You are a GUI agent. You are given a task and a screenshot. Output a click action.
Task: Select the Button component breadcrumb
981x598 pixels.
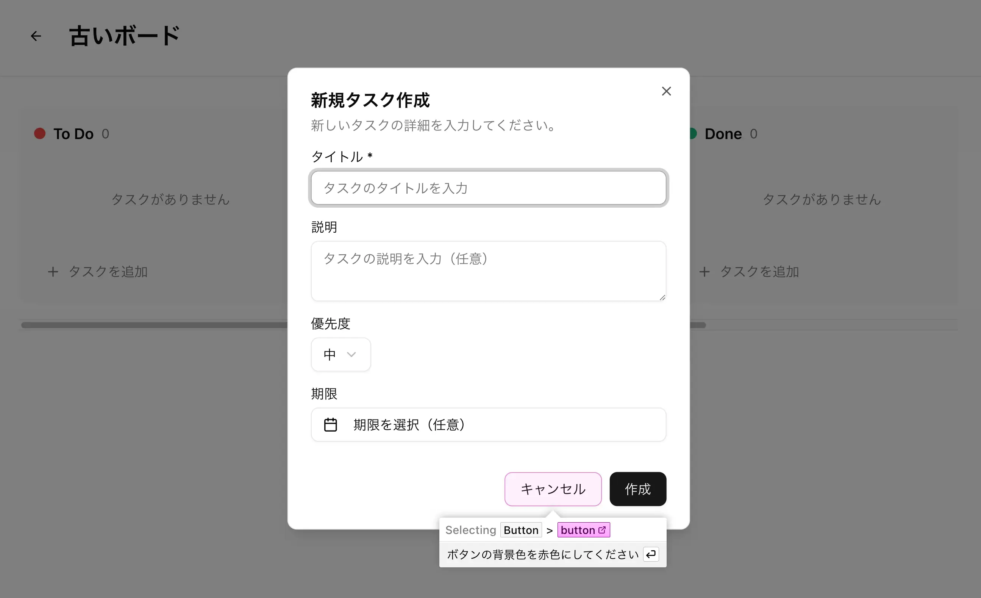521,530
